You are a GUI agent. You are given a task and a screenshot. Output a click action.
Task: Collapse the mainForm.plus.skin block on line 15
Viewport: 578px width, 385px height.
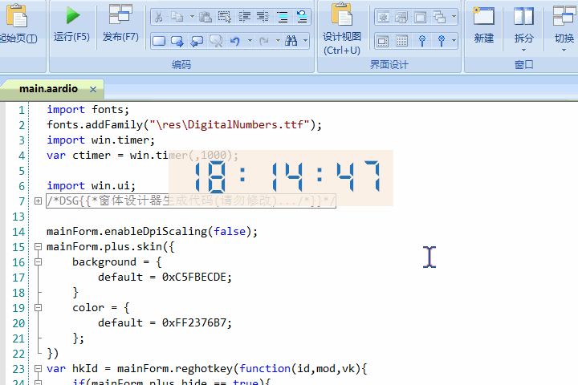(x=38, y=247)
